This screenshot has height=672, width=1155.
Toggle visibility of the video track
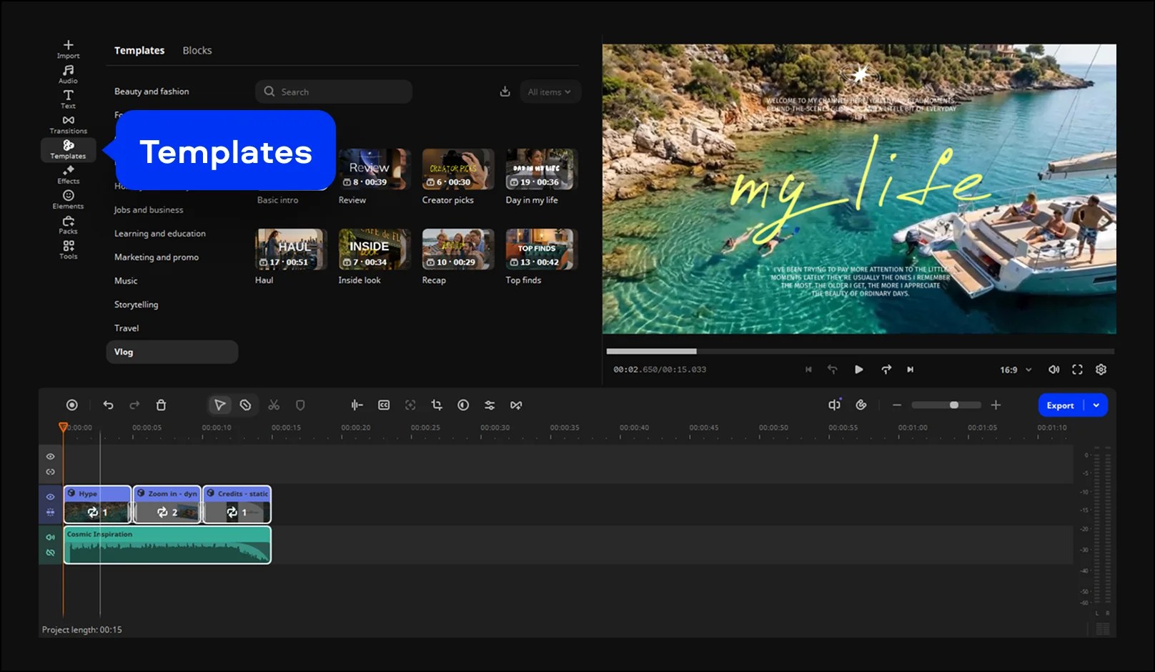pos(50,496)
